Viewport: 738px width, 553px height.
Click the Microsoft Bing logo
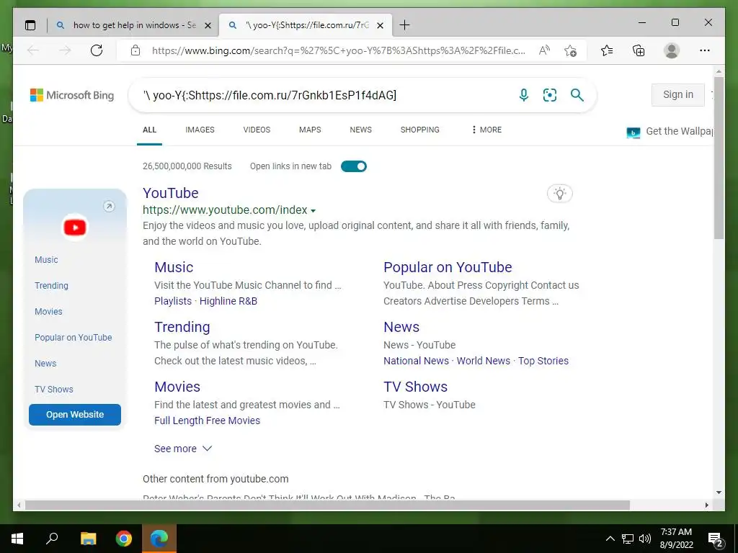click(72, 95)
